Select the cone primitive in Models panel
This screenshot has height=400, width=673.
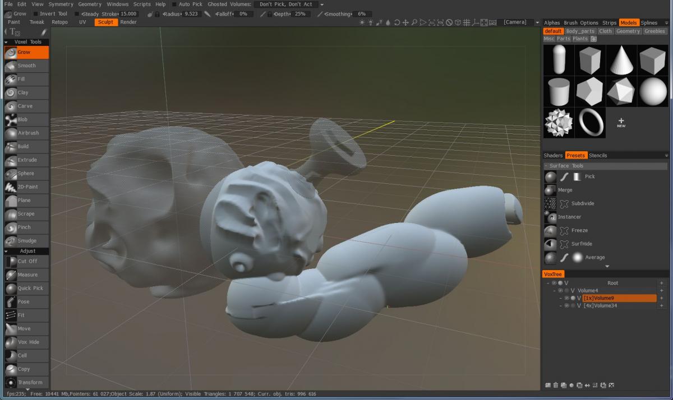[x=621, y=60]
